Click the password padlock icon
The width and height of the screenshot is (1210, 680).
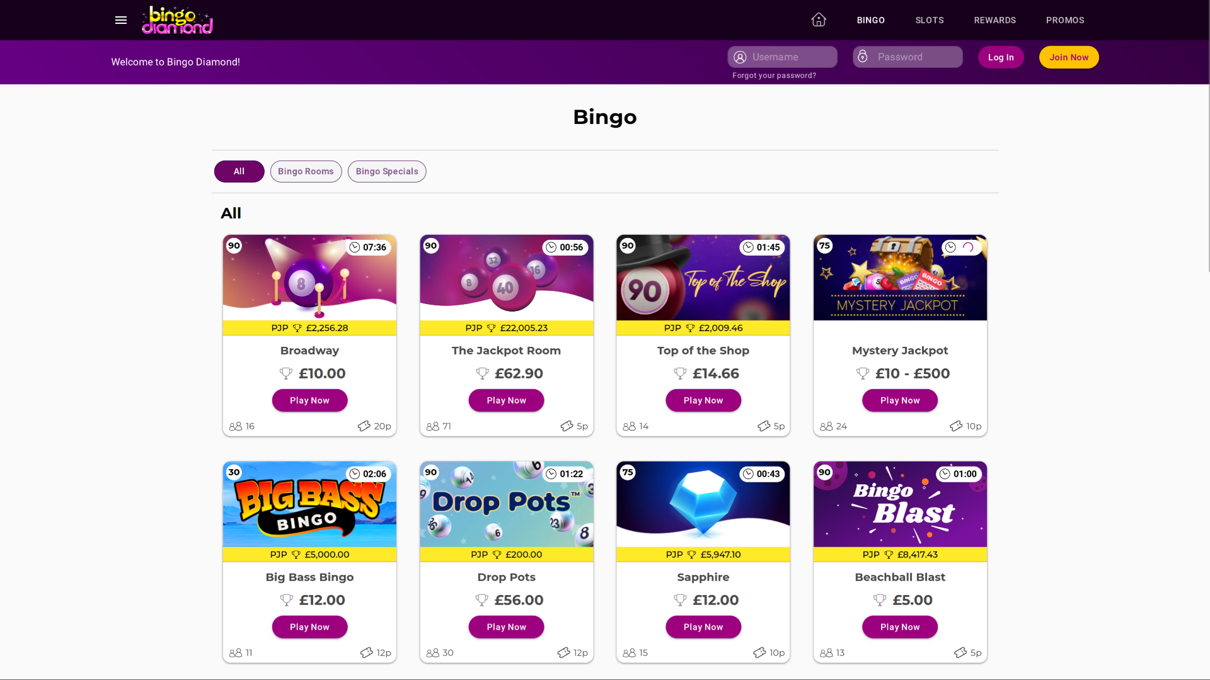tap(863, 57)
